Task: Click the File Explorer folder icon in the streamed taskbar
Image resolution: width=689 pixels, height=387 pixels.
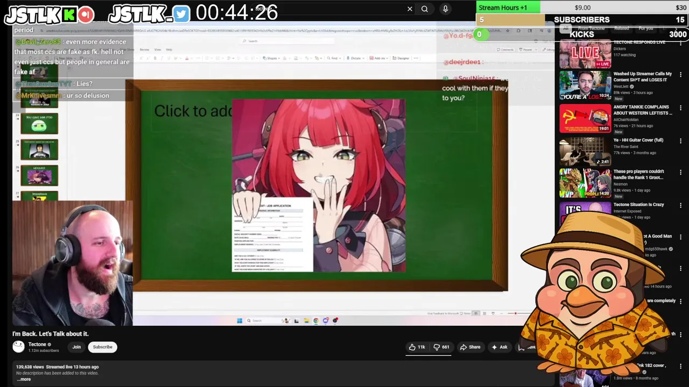Action: (x=306, y=321)
